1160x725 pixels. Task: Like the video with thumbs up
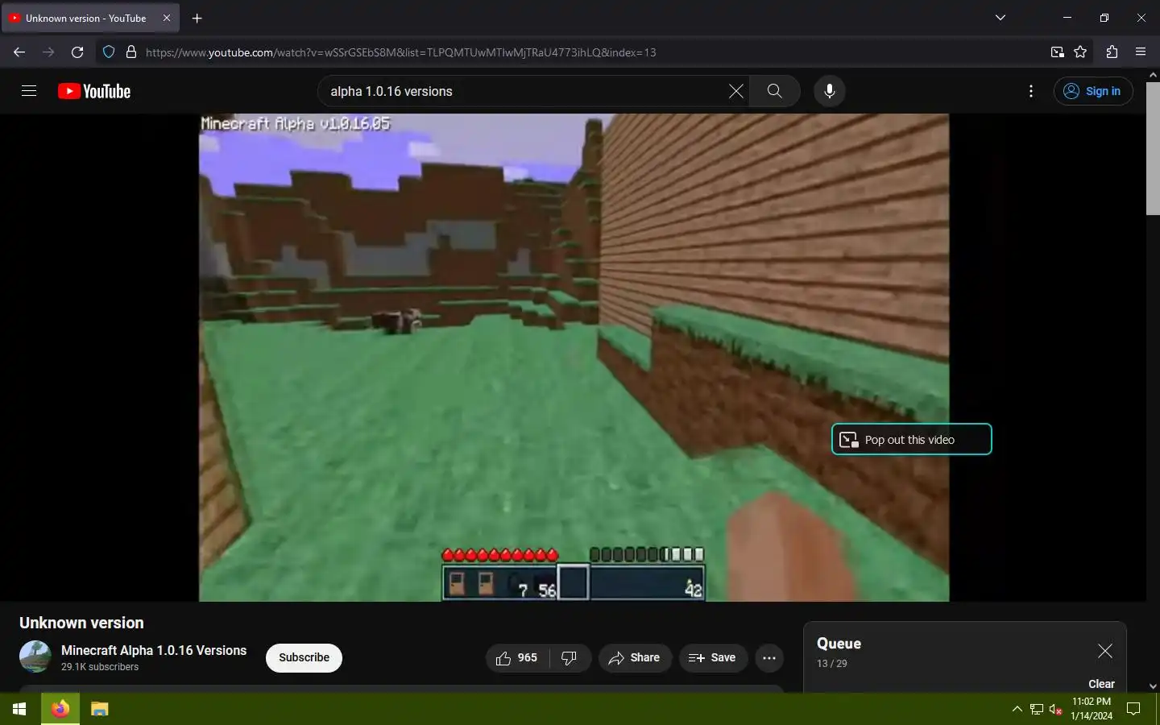pyautogui.click(x=517, y=658)
